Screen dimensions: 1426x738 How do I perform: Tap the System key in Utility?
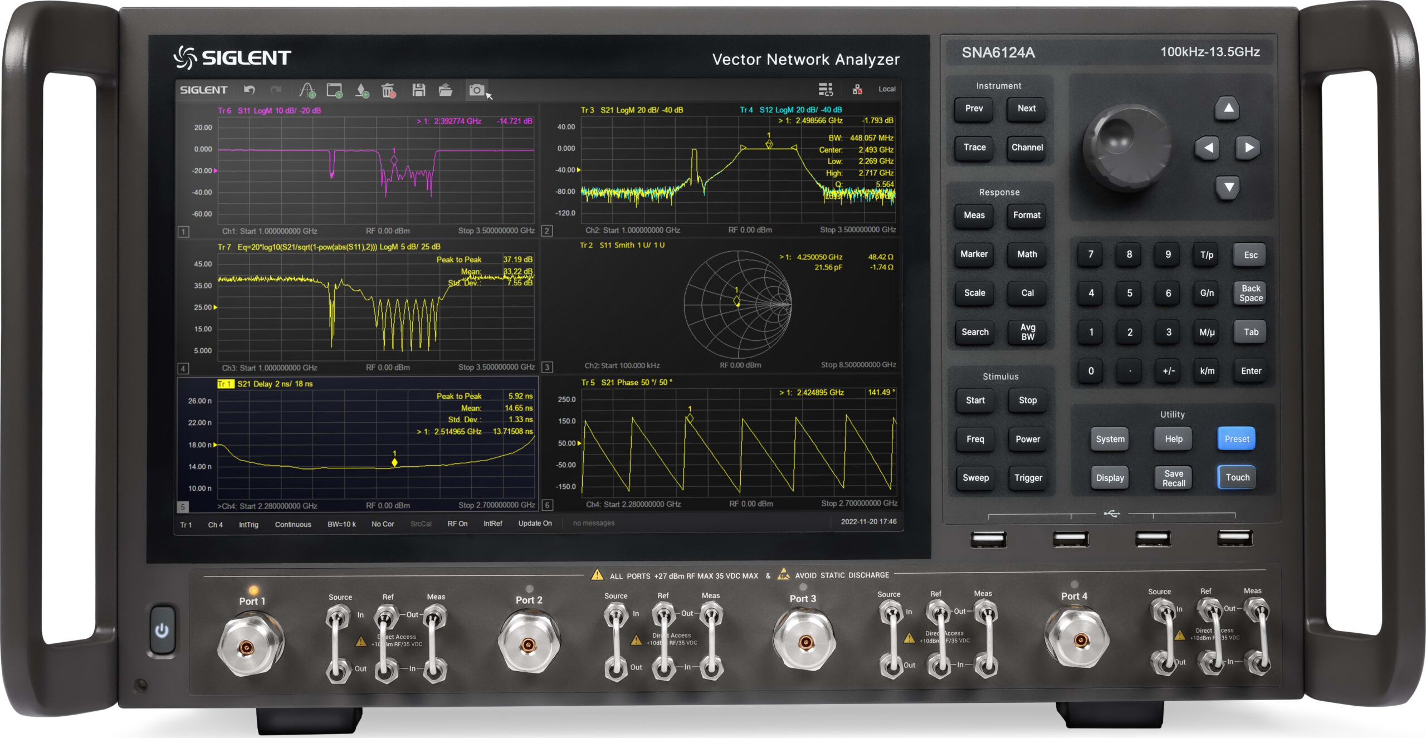coord(1110,439)
